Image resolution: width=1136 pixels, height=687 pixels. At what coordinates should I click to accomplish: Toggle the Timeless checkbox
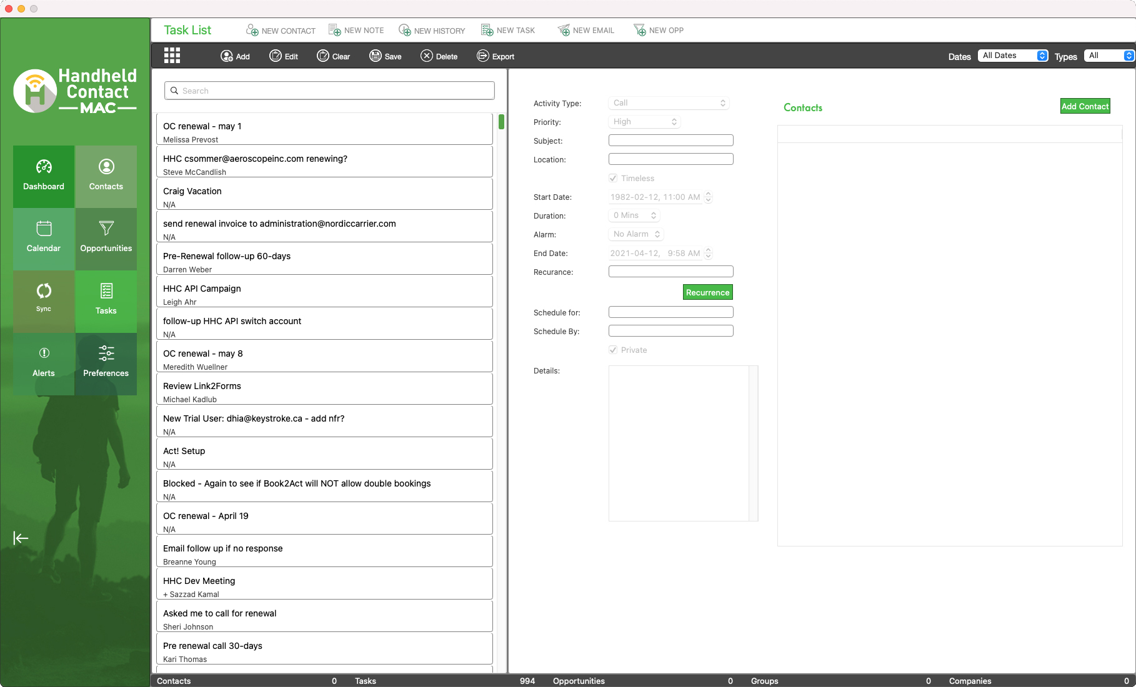(613, 178)
